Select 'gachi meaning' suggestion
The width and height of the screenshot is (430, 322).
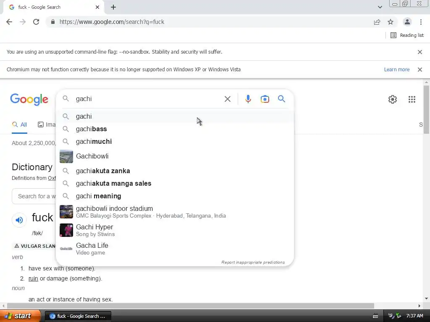[x=175, y=196]
